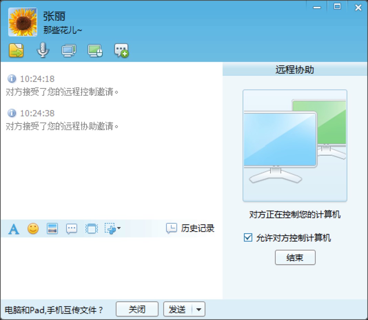
Task: Click the send picture icon
Action: (52, 228)
